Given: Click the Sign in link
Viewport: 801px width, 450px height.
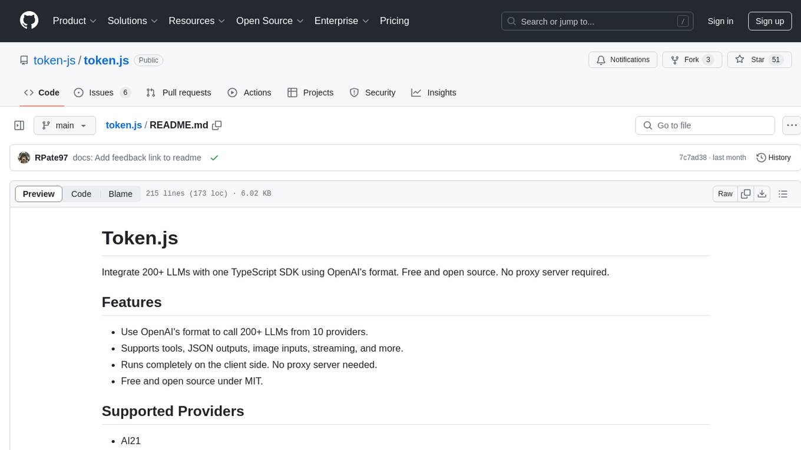Looking at the screenshot, I should [720, 21].
